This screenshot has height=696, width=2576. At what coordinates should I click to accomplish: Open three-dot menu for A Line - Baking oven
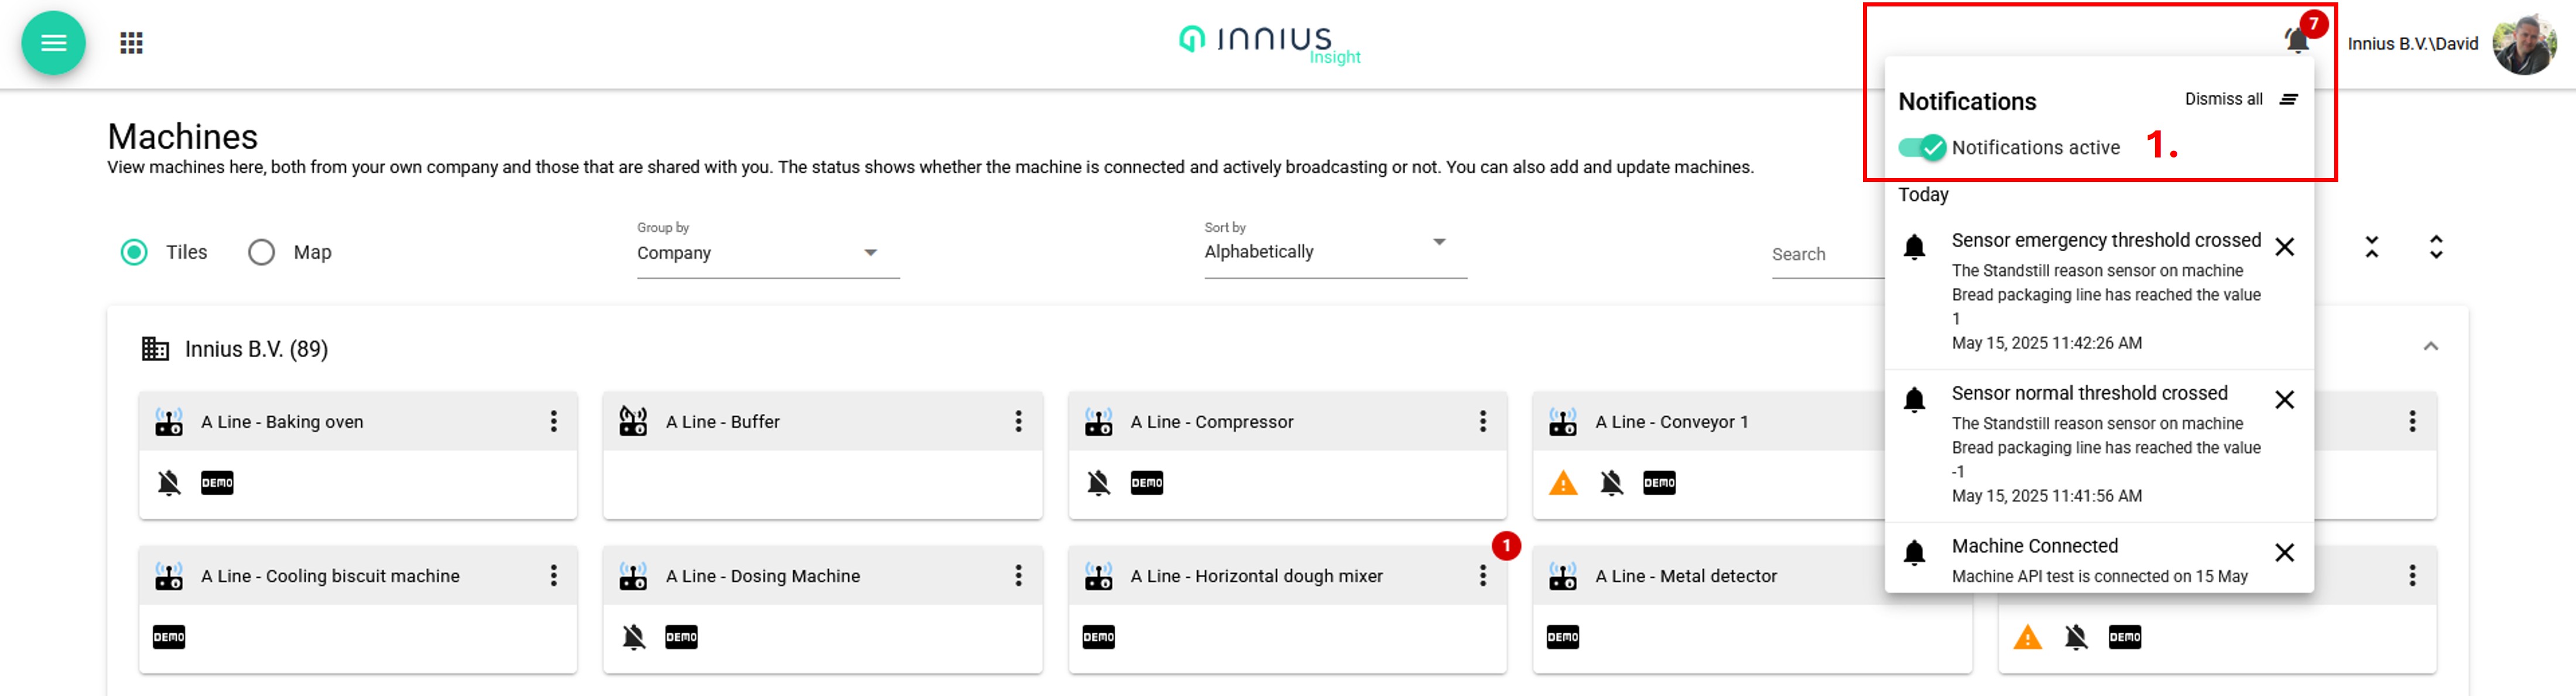click(553, 421)
